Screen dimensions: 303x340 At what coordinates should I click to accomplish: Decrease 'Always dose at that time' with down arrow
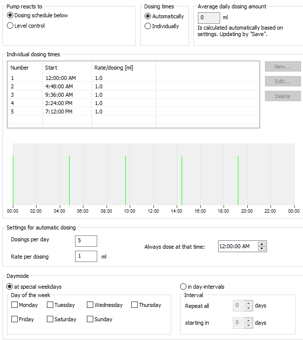[x=262, y=249]
